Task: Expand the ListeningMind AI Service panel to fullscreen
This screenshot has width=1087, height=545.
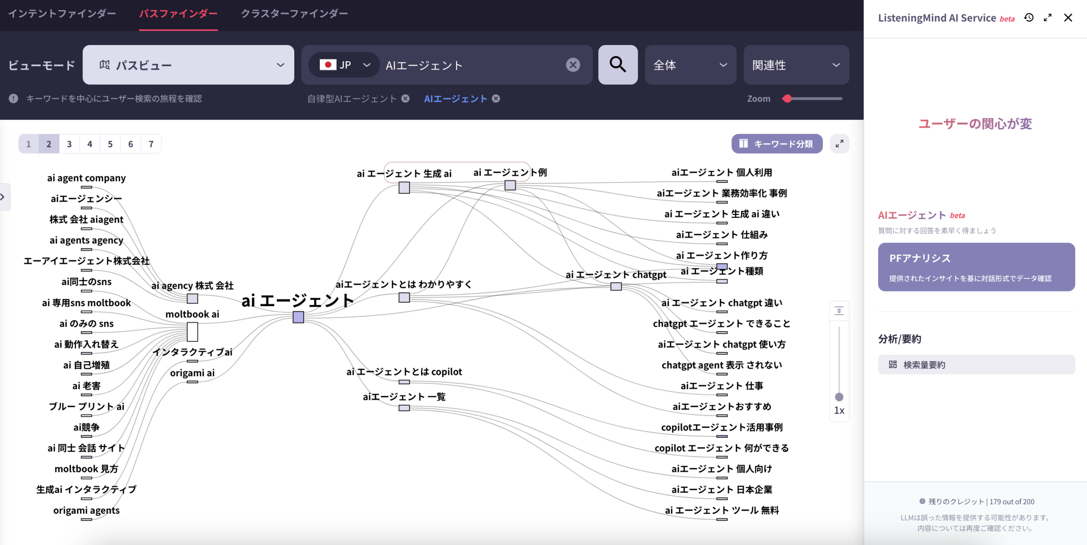Action: (x=1048, y=18)
